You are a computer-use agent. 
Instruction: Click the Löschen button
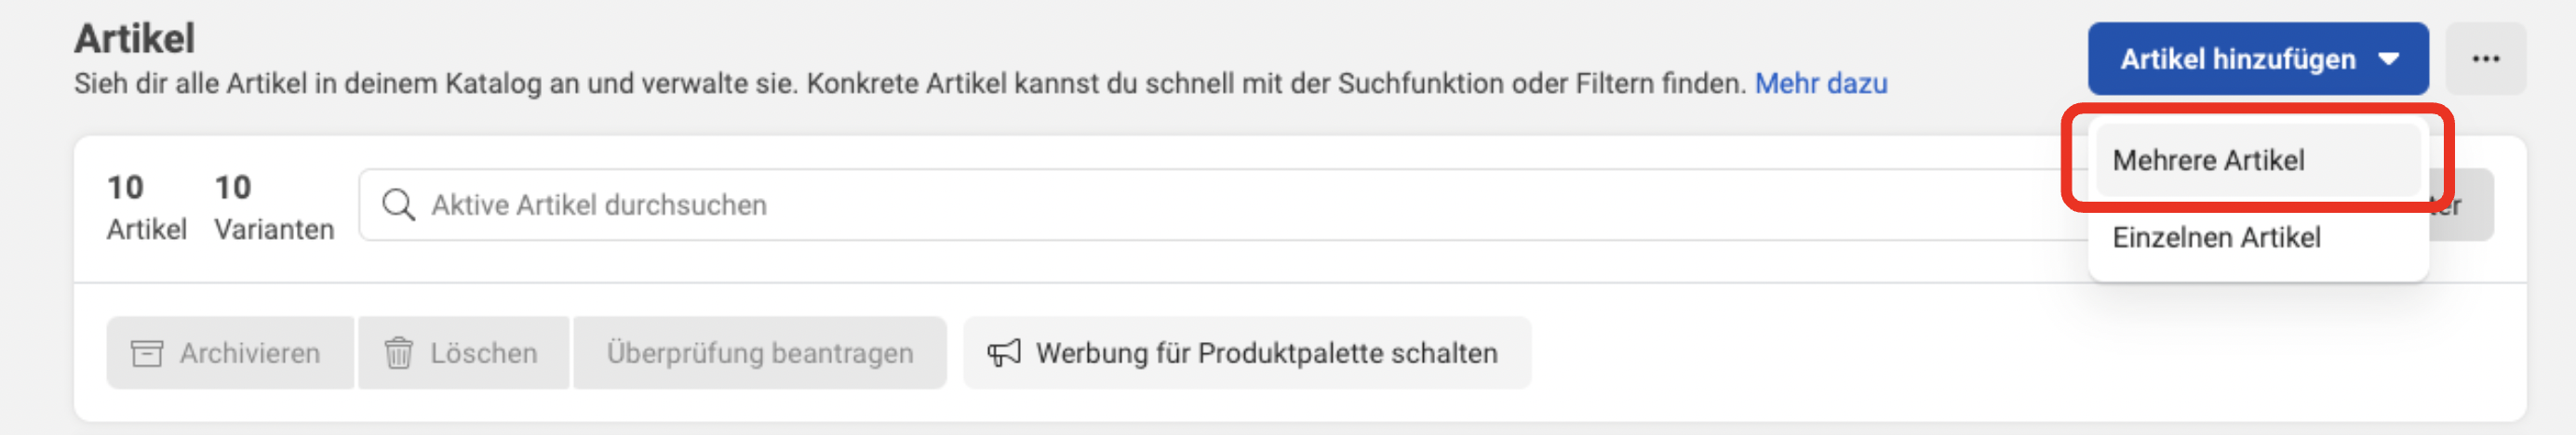(464, 352)
